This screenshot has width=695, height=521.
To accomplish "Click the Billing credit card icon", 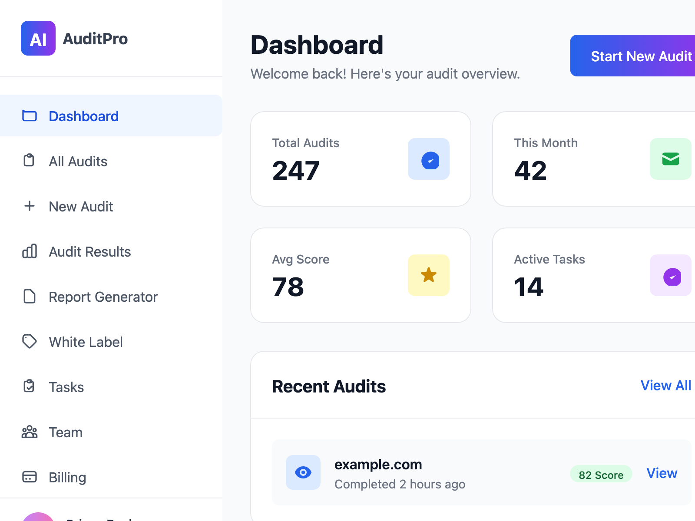I will (30, 477).
